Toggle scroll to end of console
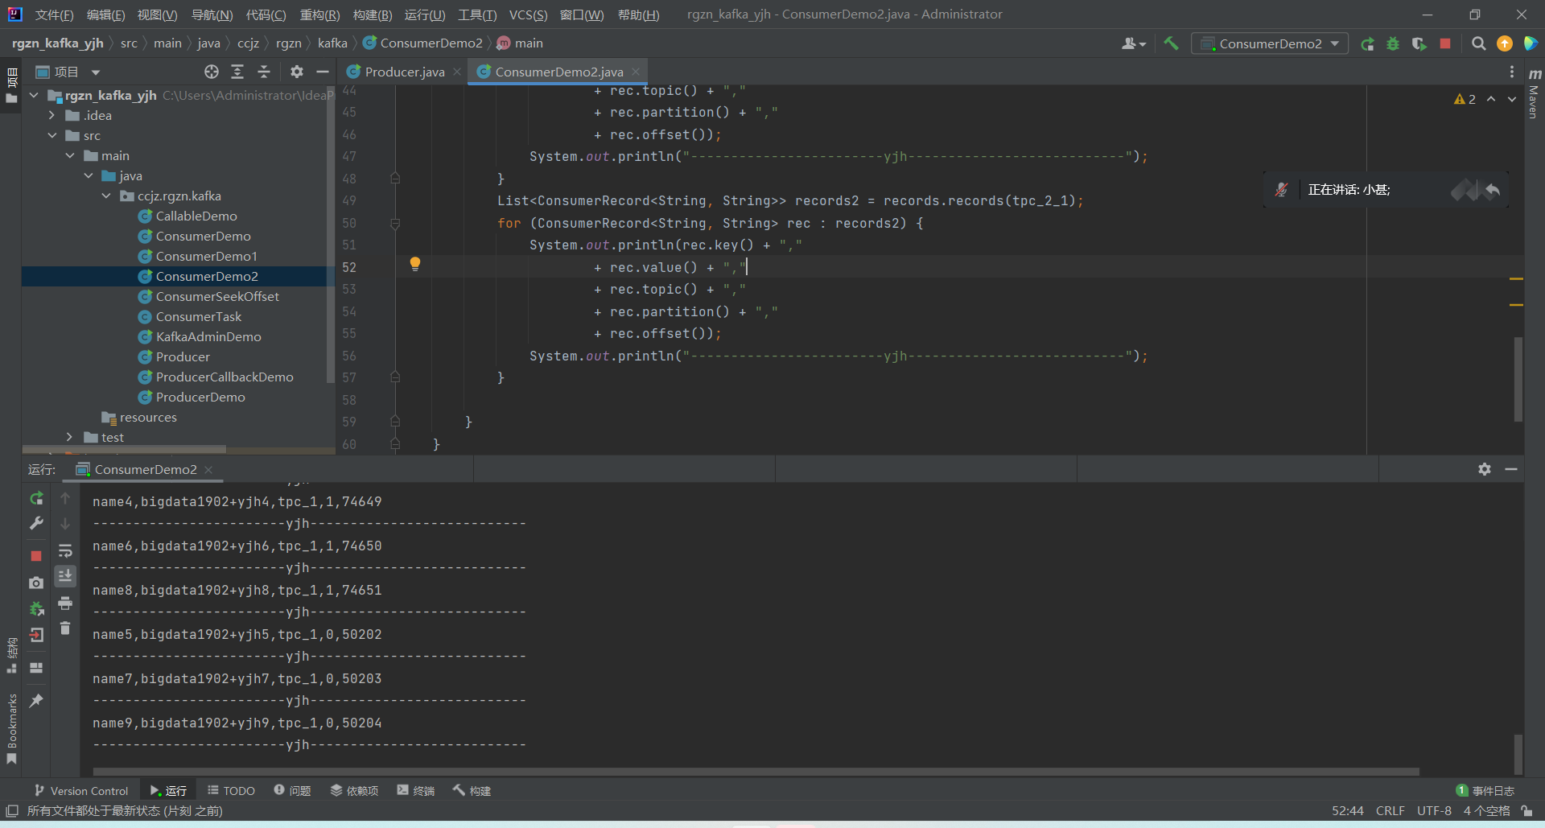 click(x=65, y=576)
